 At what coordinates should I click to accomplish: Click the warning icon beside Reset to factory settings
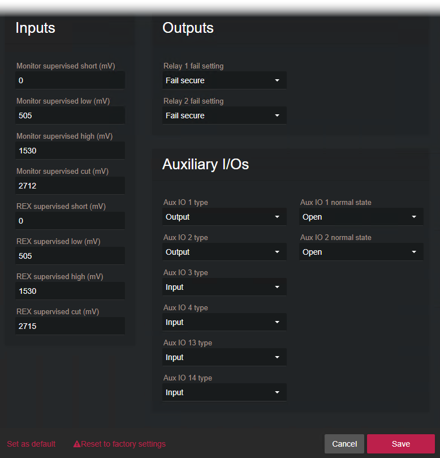(77, 444)
